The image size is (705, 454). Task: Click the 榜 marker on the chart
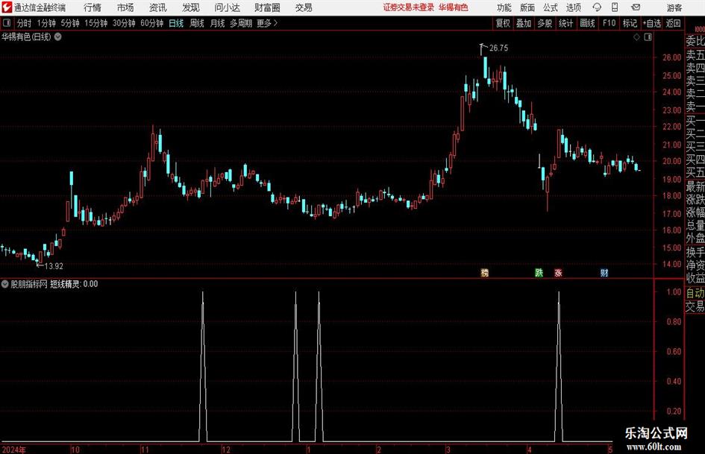pos(485,272)
